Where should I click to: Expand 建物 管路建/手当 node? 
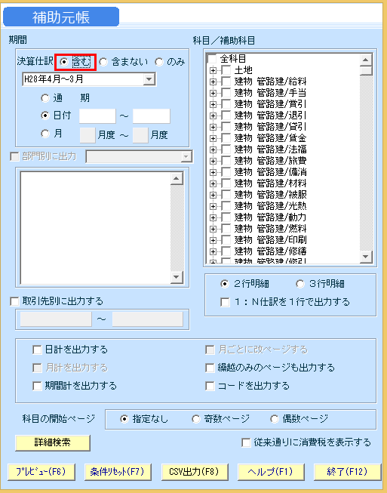coord(213,93)
